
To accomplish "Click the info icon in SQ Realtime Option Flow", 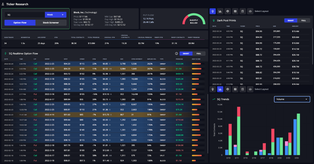I will coord(176,54).
